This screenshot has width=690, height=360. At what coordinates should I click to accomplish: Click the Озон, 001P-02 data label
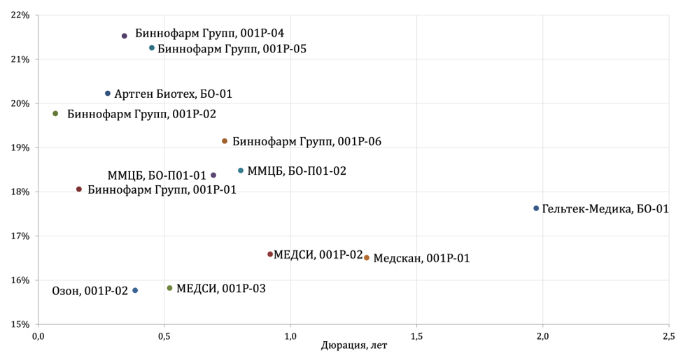(x=90, y=291)
